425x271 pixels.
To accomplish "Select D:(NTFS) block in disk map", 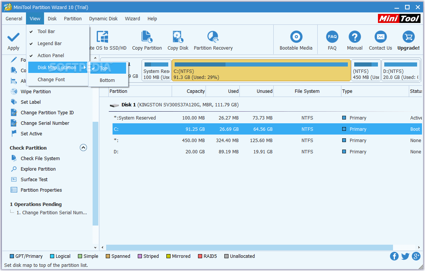I will tap(401, 70).
